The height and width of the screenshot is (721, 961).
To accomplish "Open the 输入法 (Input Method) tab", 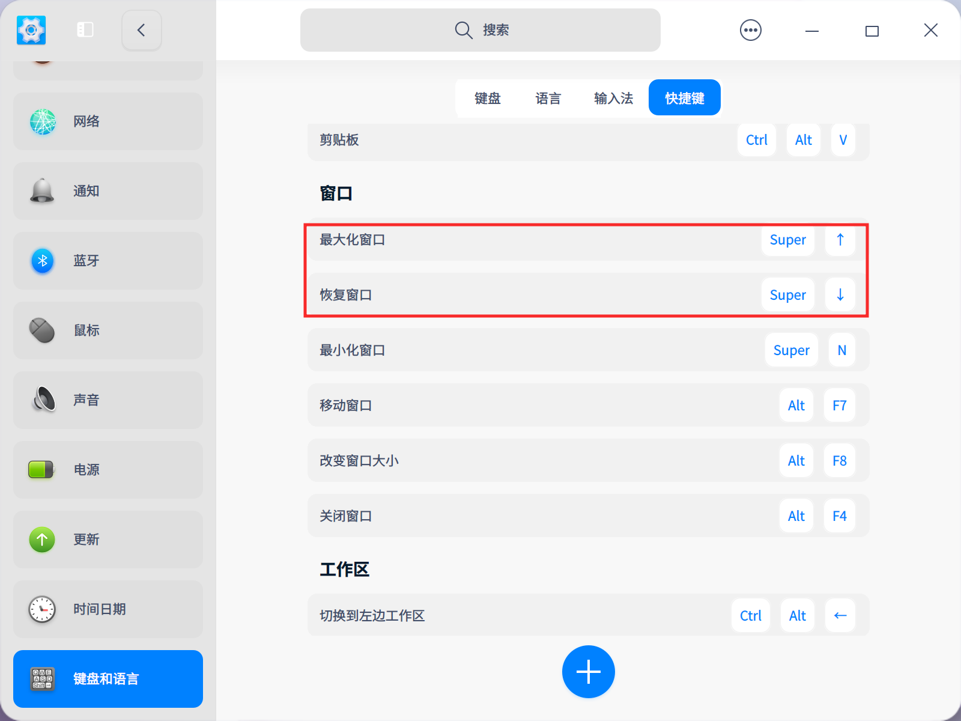I will coord(613,98).
